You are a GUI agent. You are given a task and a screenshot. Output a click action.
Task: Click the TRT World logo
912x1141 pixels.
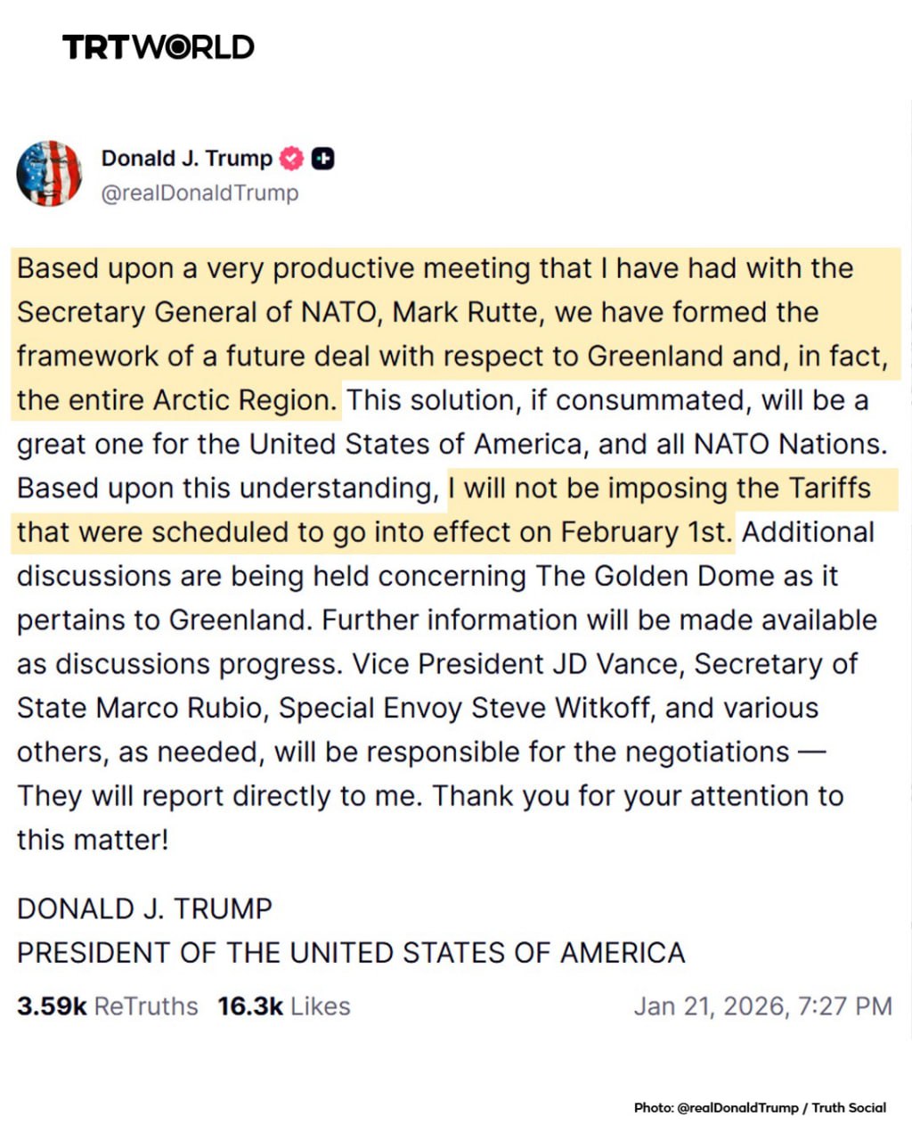click(x=158, y=46)
